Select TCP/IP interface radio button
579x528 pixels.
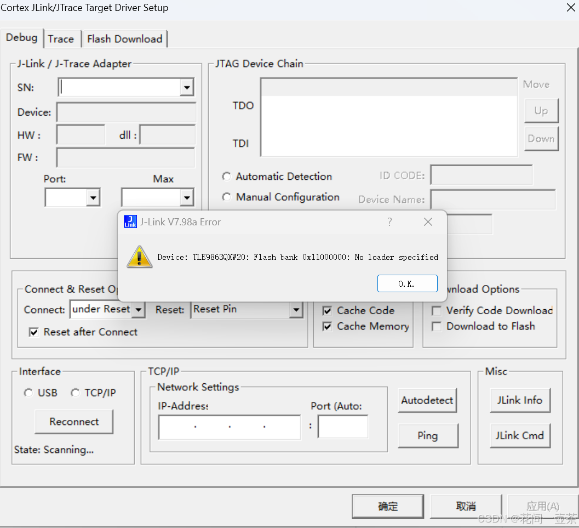coord(76,393)
